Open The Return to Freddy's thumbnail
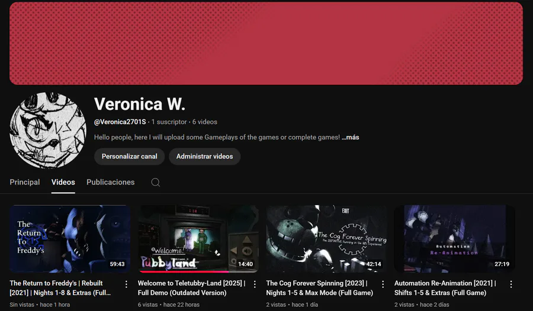This screenshot has height=311, width=533. [70, 239]
